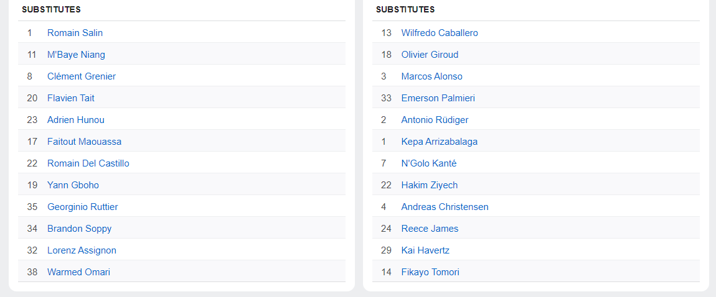The height and width of the screenshot is (297, 716).
Task: Click the Olivier Giroud link
Action: coord(430,55)
